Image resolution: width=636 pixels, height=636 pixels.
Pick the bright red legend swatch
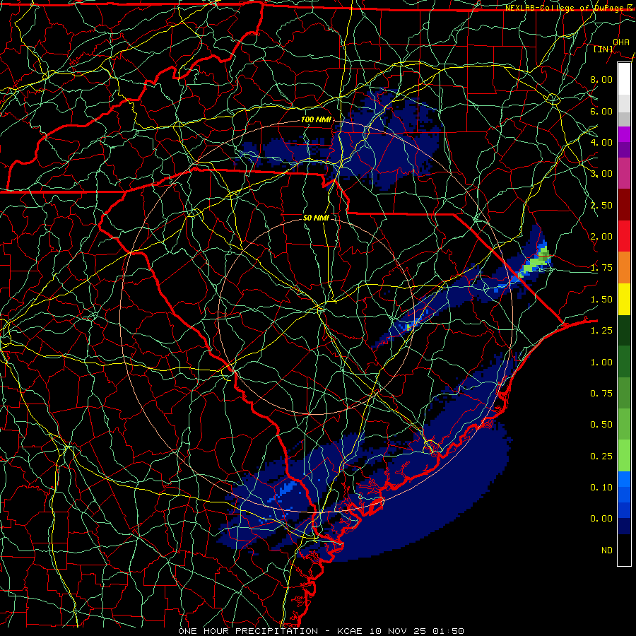(x=624, y=236)
